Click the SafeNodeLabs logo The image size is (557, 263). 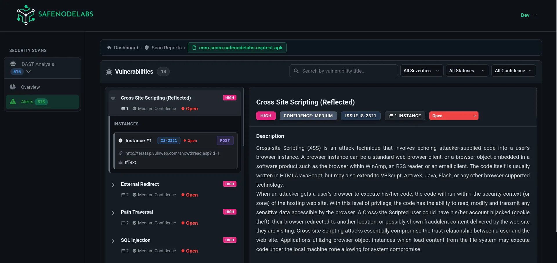[55, 15]
